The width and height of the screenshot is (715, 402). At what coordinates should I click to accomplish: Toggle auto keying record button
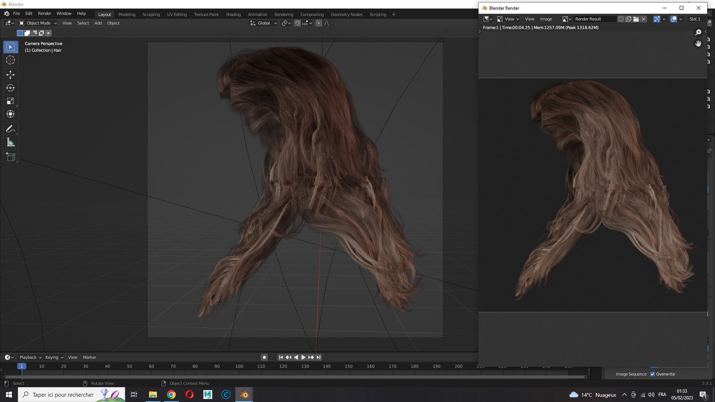click(264, 357)
